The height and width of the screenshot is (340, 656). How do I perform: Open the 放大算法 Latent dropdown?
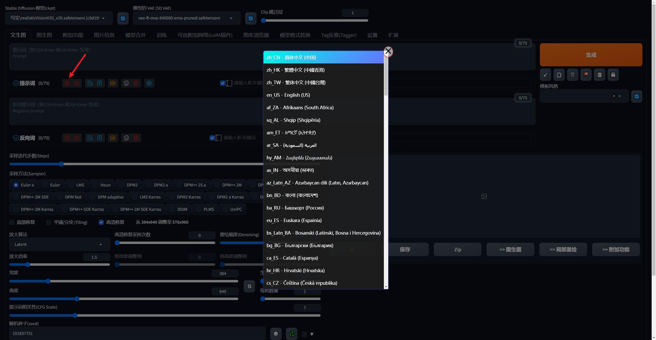pyautogui.click(x=59, y=244)
